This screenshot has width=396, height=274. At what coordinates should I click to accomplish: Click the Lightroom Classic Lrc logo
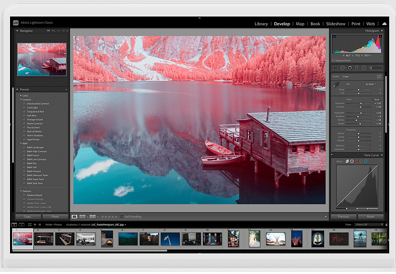coord(15,23)
